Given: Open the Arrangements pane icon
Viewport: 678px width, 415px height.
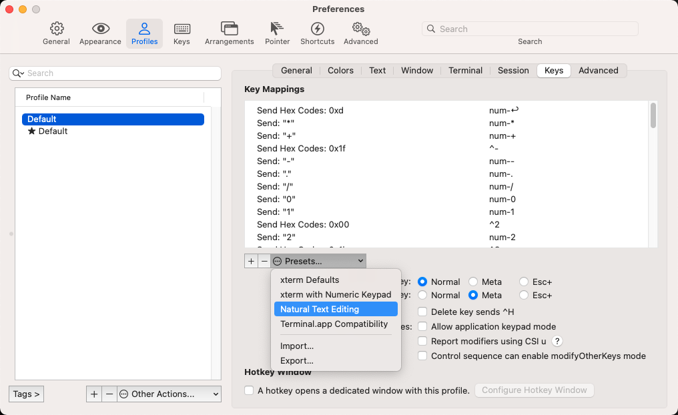Looking at the screenshot, I should [x=229, y=29].
